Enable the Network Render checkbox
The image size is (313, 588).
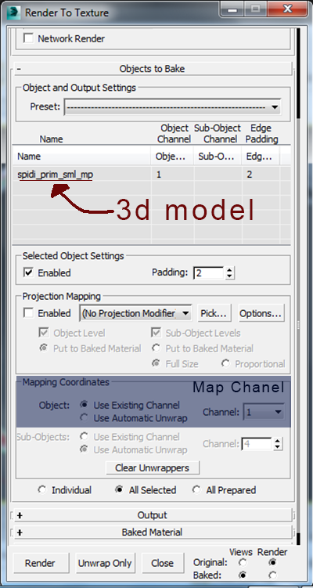[28, 38]
